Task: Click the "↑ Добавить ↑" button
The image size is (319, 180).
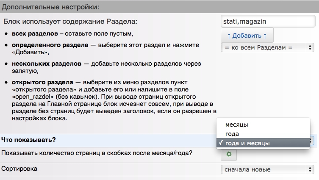Action: coord(247,36)
